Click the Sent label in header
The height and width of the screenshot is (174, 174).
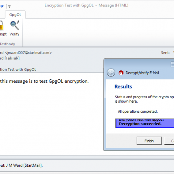pyautogui.click(x=165, y=53)
